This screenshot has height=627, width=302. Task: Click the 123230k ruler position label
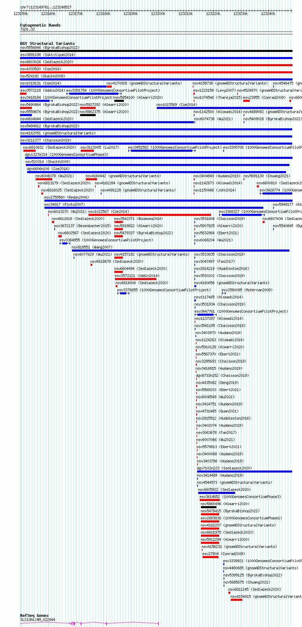[241, 14]
